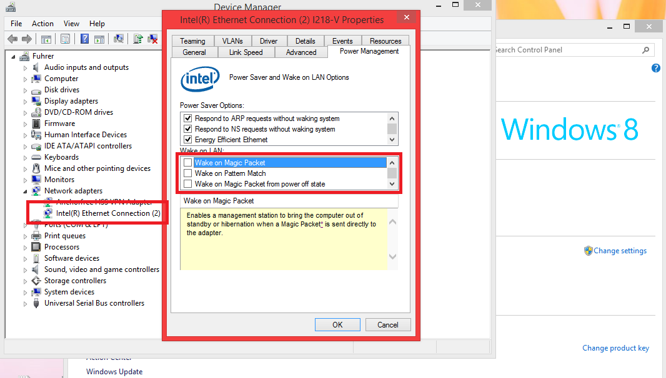Image resolution: width=666 pixels, height=378 pixels.
Task: Switch to the Advanced tab
Action: tap(301, 52)
